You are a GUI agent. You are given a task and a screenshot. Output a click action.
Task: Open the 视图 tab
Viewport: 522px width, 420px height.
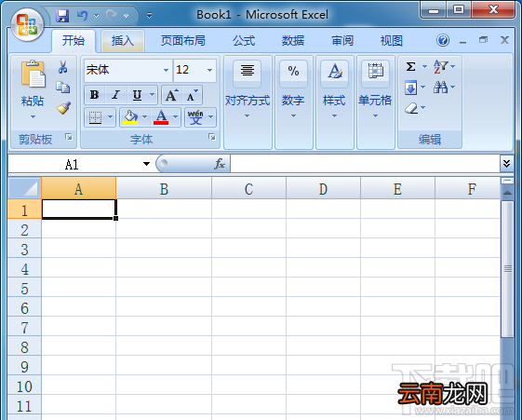[392, 41]
